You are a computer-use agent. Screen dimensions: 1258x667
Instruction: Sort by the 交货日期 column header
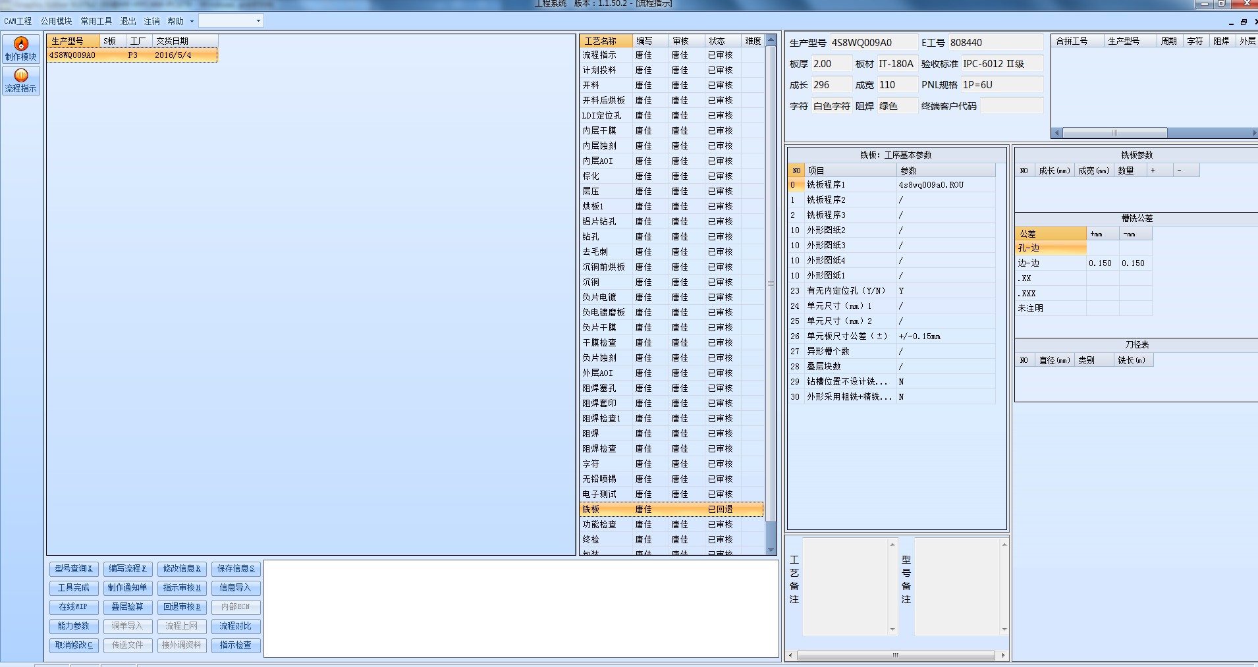point(184,41)
